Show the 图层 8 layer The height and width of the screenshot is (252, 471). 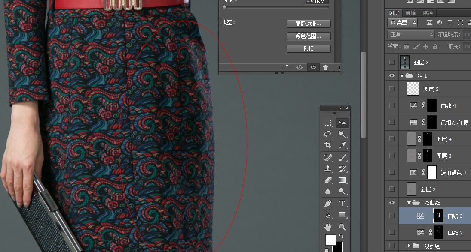391,62
